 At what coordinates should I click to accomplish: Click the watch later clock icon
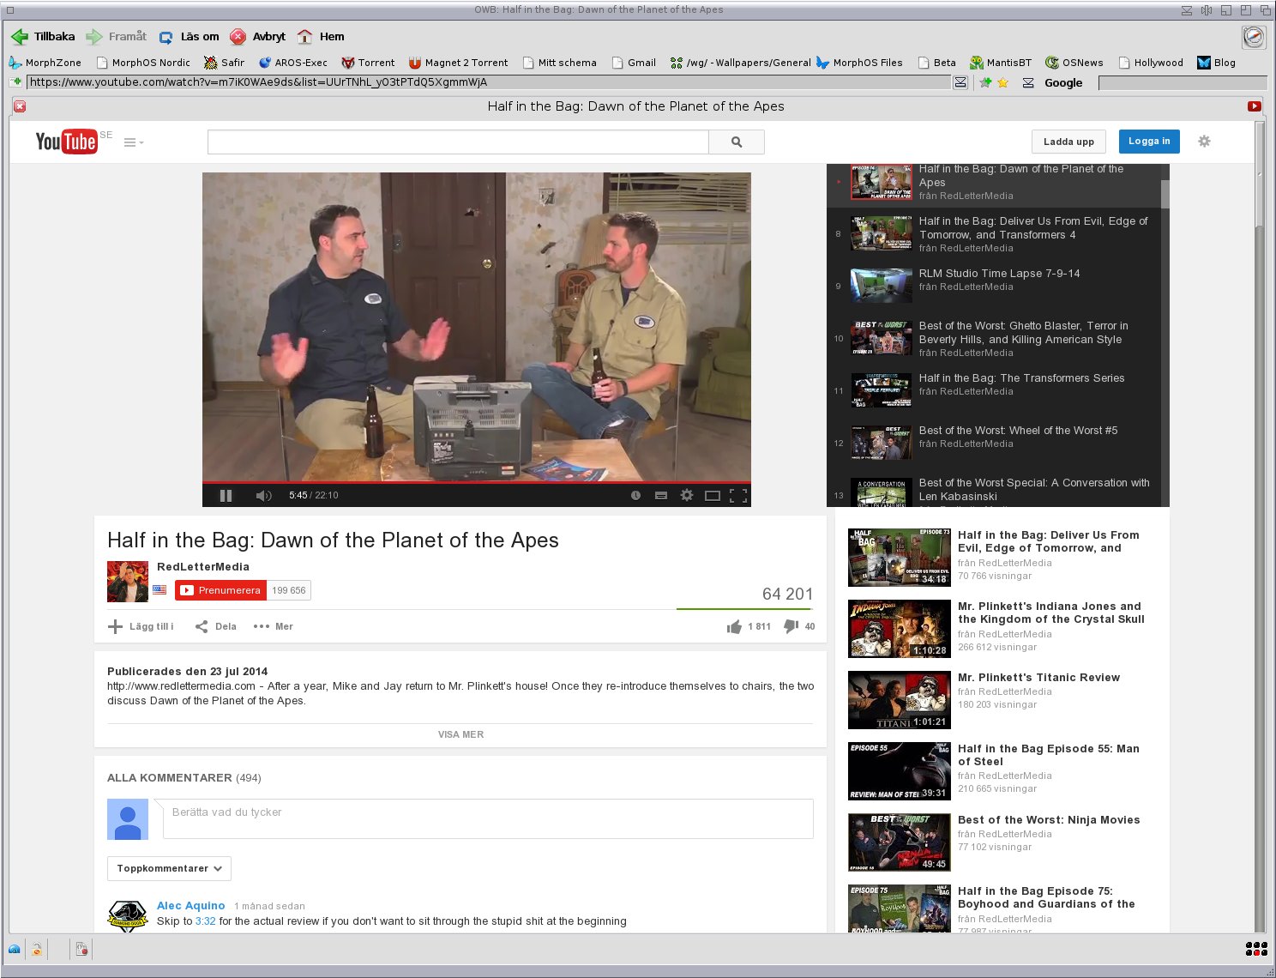(x=635, y=495)
